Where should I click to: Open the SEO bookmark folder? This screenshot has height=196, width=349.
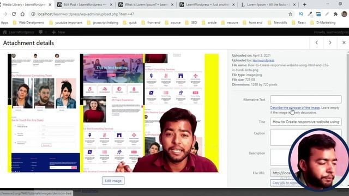[191, 23]
